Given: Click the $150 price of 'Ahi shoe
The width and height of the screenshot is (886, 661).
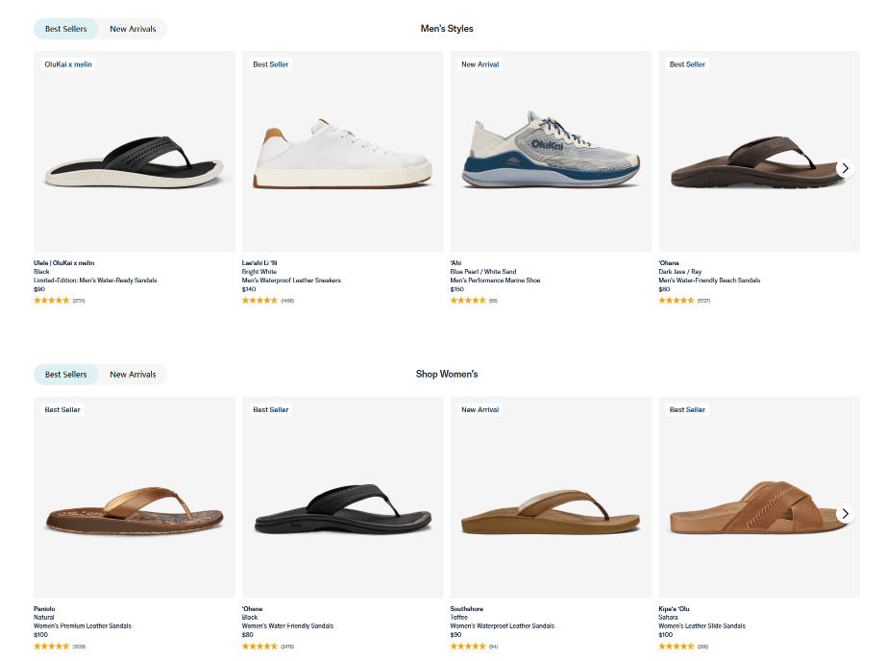Looking at the screenshot, I should (x=457, y=289).
